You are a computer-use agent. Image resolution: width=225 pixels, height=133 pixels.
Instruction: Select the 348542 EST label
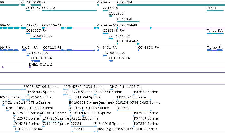(123, 108)
